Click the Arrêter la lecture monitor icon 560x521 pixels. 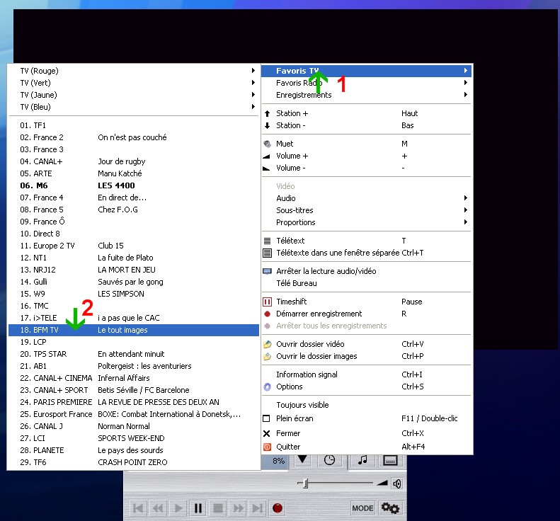(267, 271)
